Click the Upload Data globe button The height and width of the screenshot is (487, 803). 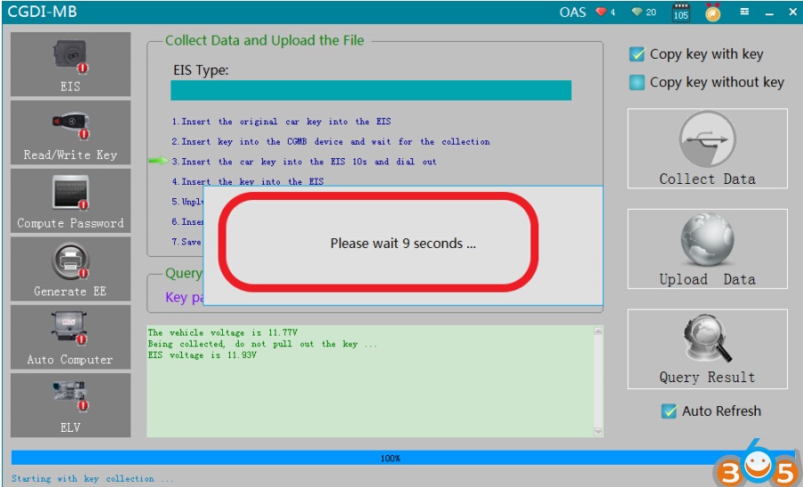pos(707,249)
